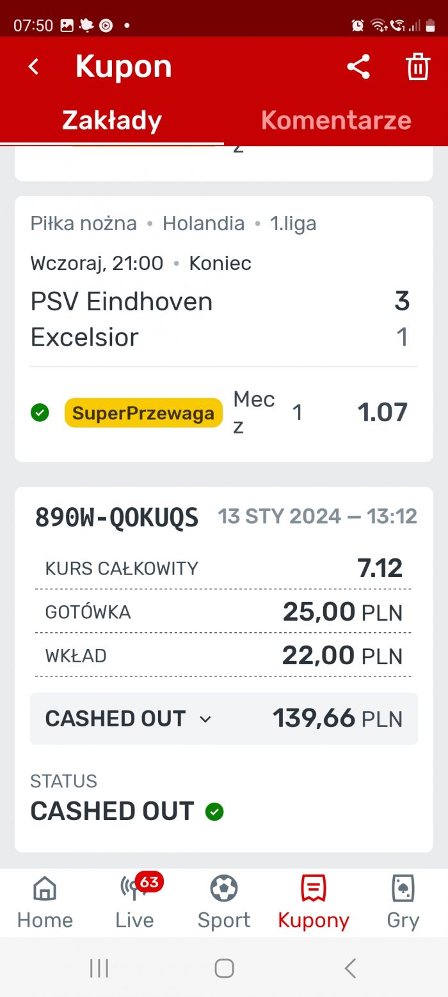
Task: Open Home from bottom navigation
Action: pyautogui.click(x=45, y=903)
